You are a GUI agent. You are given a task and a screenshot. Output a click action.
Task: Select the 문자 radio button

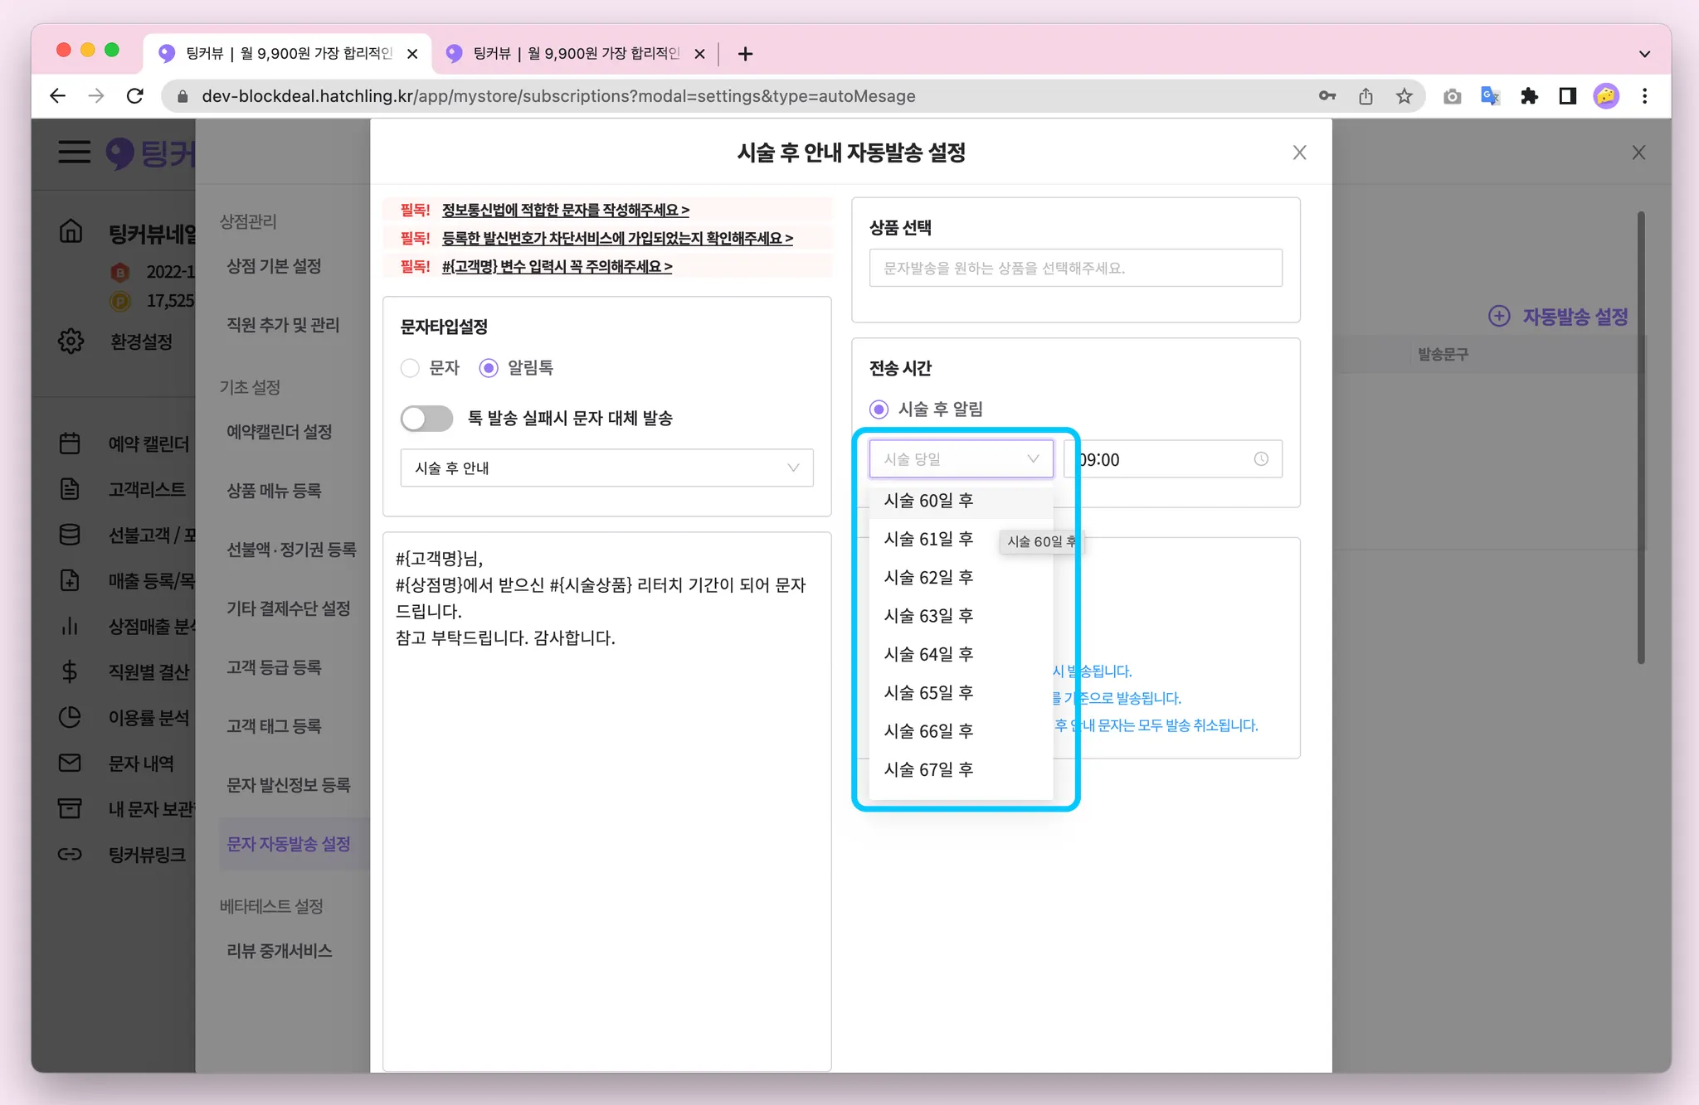(x=410, y=368)
